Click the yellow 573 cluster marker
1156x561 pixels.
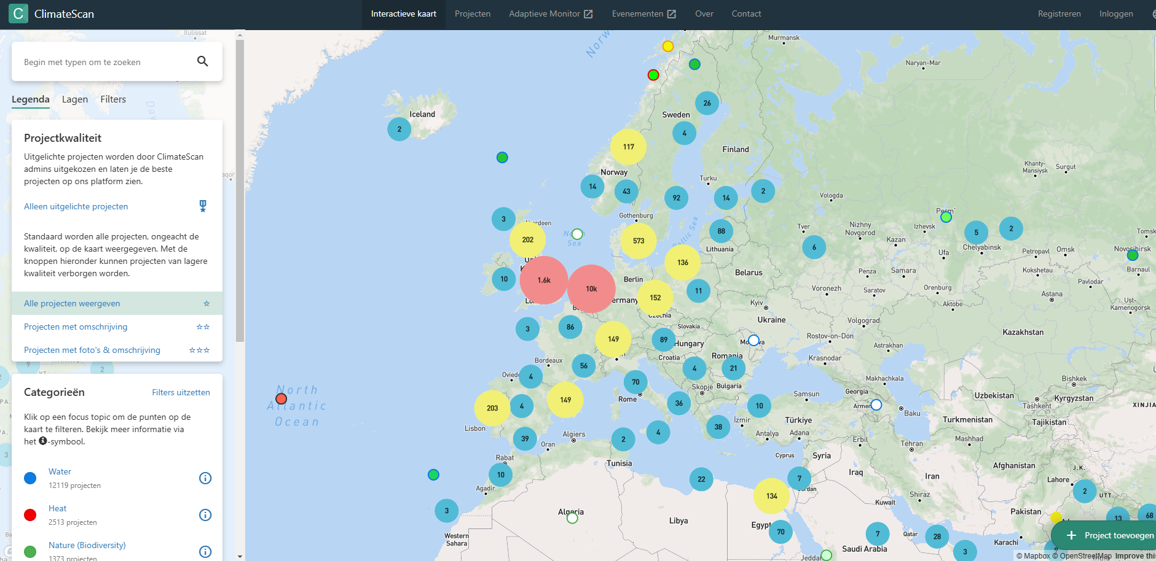tap(639, 241)
